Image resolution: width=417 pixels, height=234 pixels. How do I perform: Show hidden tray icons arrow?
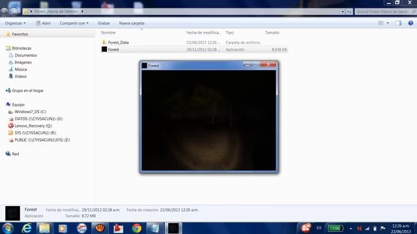[x=351, y=228]
